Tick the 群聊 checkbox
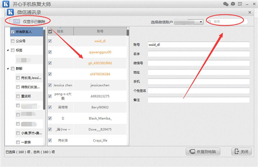258x167 pixels. tap(12, 69)
